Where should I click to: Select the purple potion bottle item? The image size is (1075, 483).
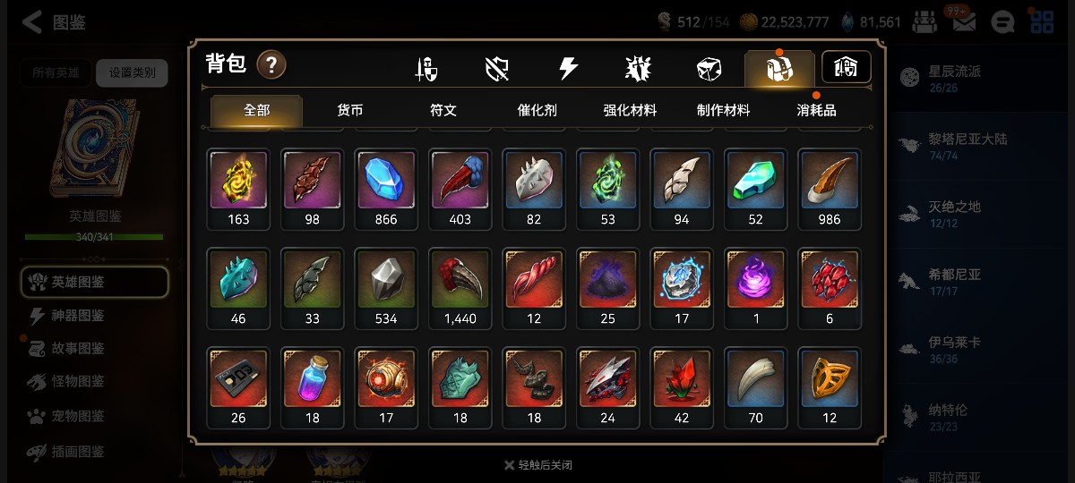coord(312,387)
